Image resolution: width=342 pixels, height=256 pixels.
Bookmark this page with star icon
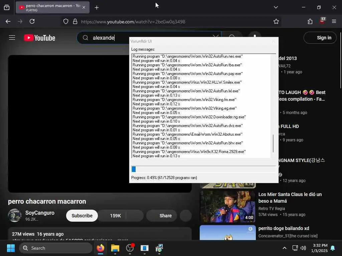(x=276, y=22)
